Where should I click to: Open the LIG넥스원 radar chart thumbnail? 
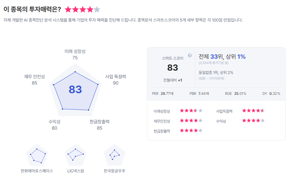[76, 155]
